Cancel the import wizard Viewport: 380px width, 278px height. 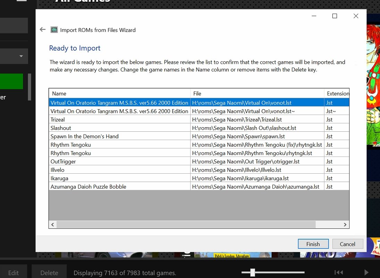pos(347,244)
